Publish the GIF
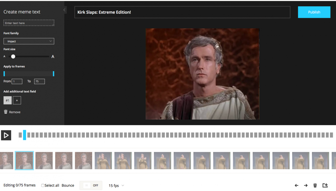 tap(314, 12)
